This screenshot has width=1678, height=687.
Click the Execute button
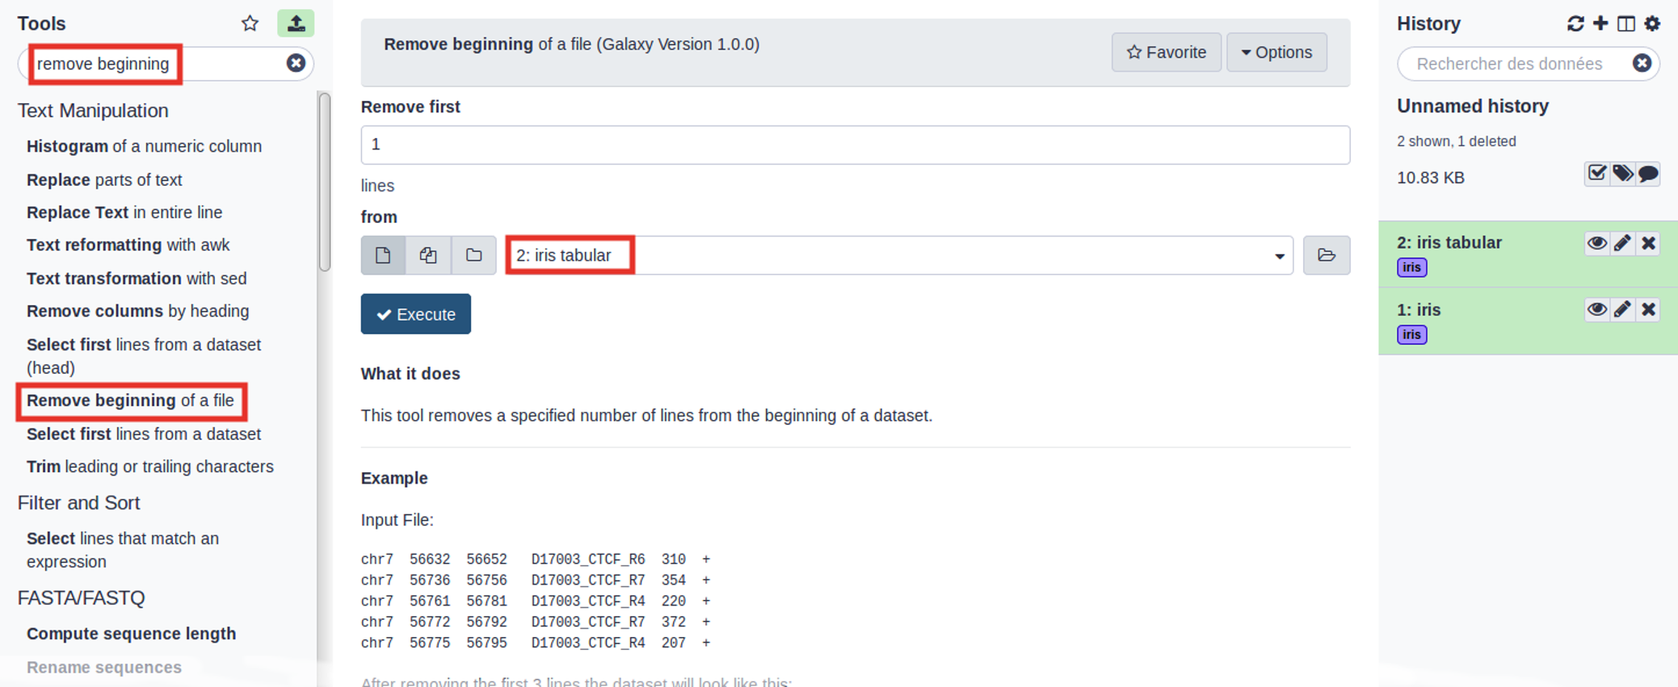click(x=415, y=314)
